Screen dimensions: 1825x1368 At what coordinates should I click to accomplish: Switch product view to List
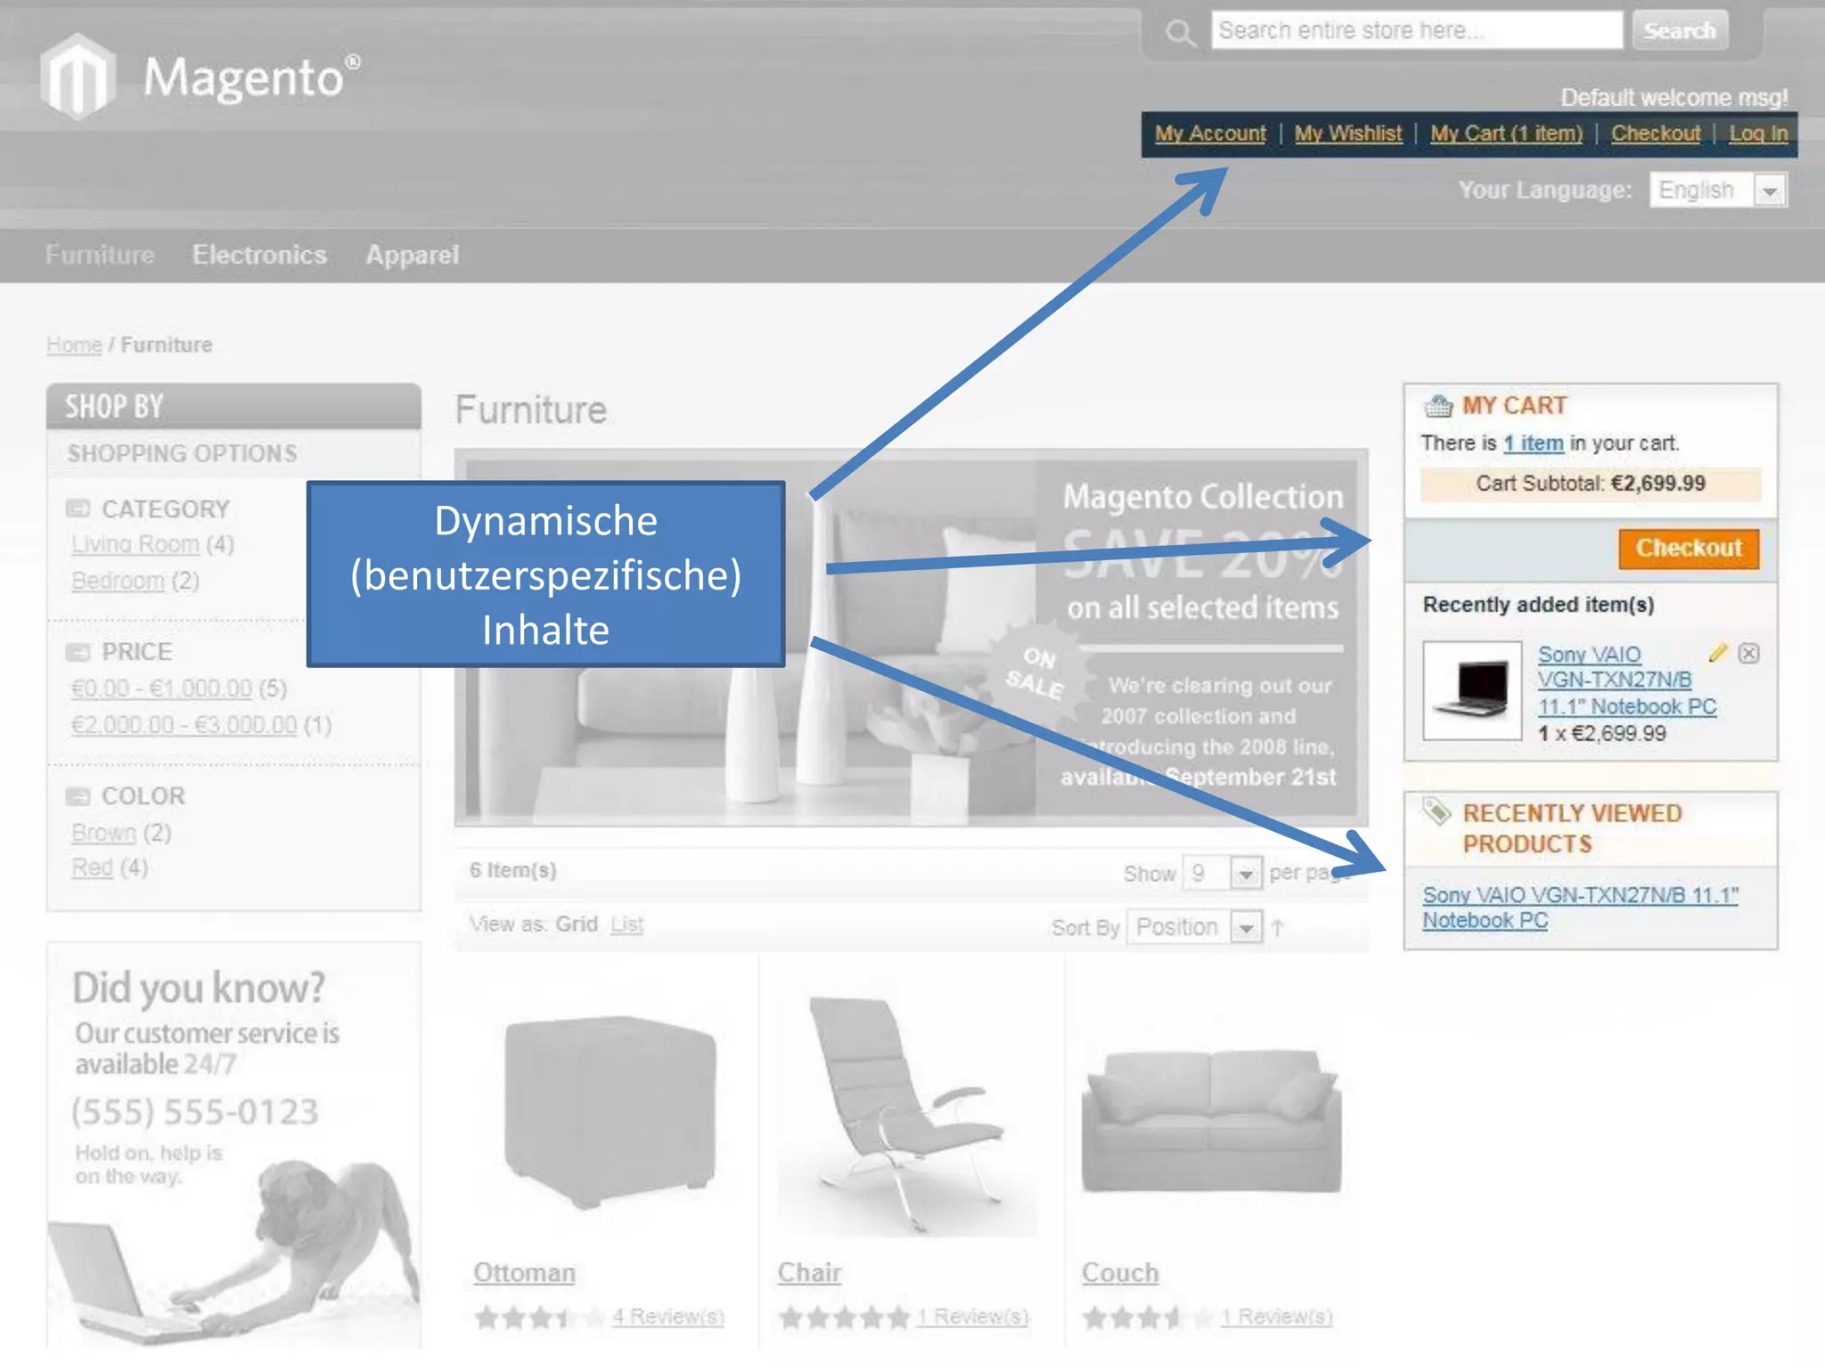626,924
